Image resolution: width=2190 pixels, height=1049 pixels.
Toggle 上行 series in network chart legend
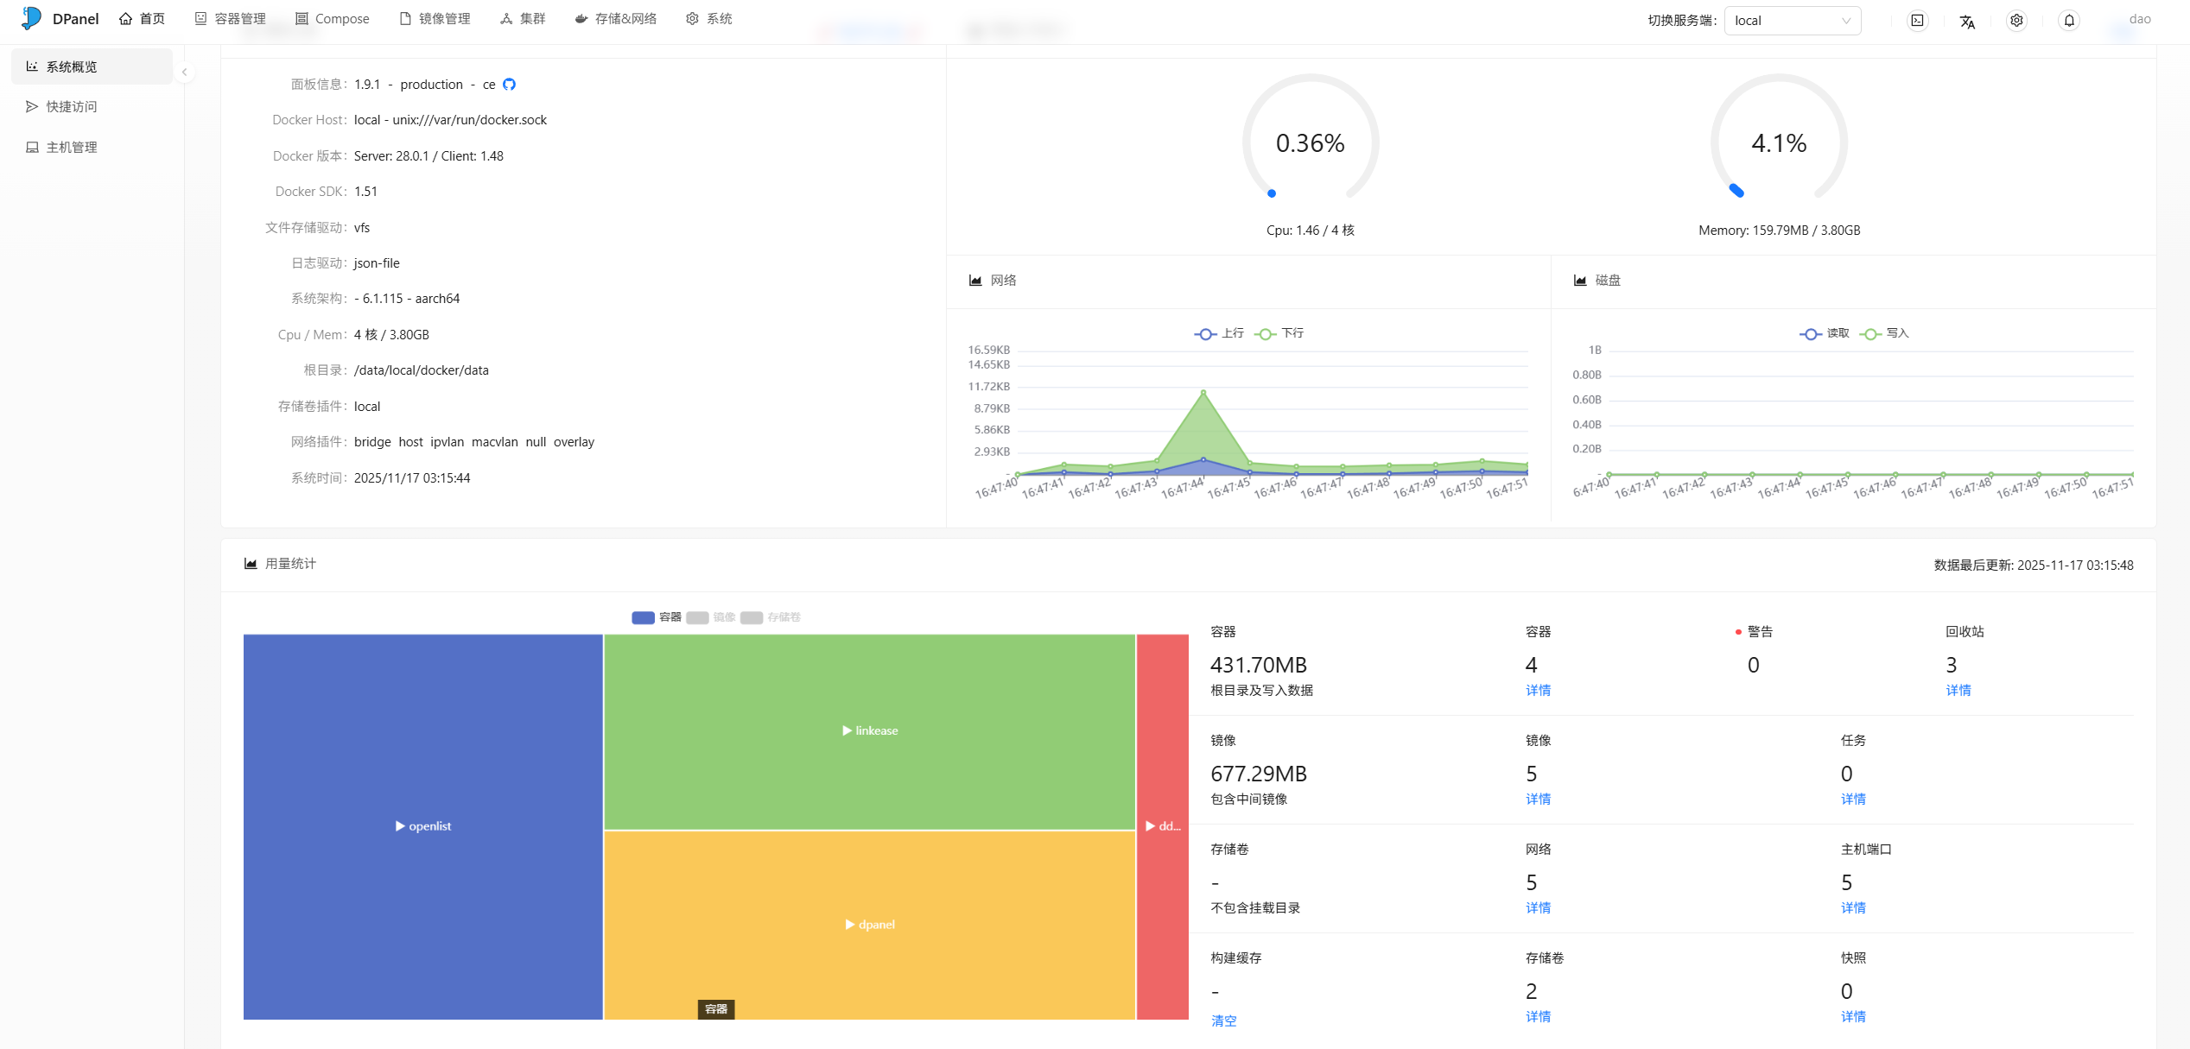(1219, 333)
